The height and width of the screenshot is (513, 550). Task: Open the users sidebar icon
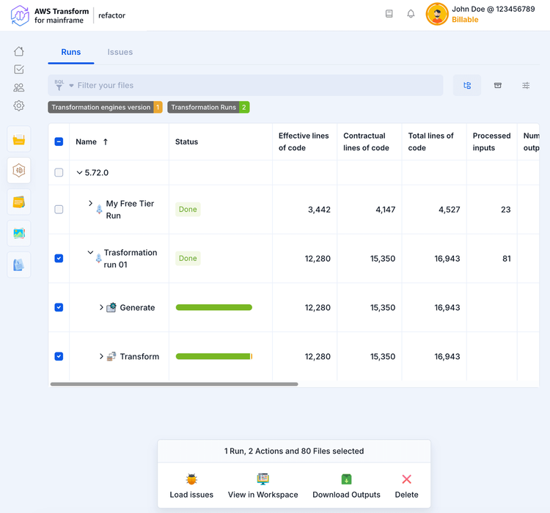click(19, 88)
